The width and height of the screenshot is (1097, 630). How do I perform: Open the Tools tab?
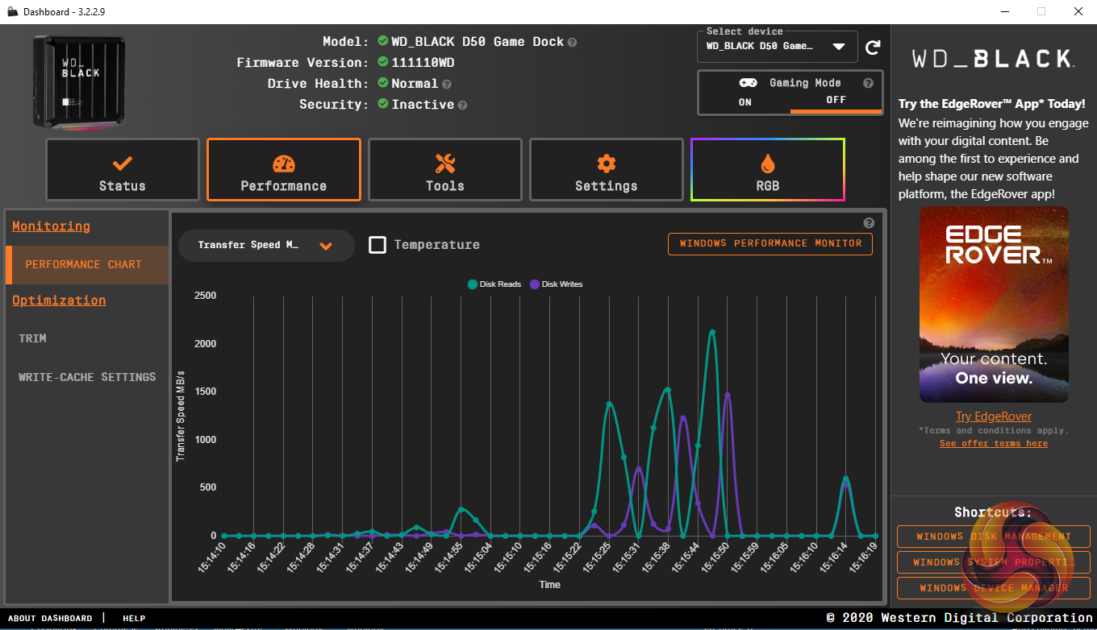click(445, 170)
